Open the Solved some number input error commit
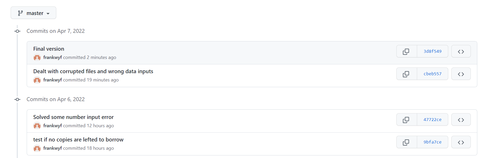 point(73,117)
